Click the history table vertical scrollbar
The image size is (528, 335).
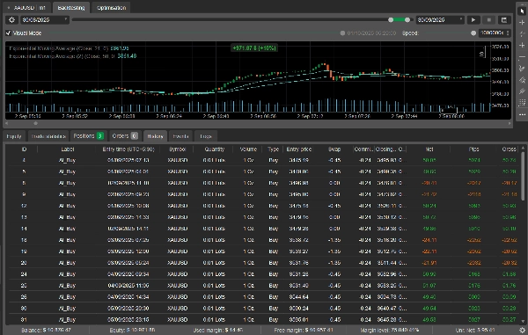tap(523, 175)
